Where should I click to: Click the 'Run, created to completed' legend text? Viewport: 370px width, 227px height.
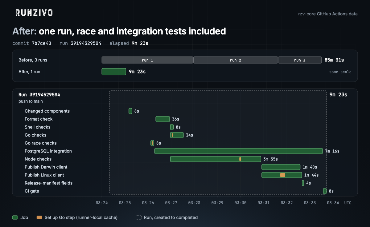click(171, 217)
